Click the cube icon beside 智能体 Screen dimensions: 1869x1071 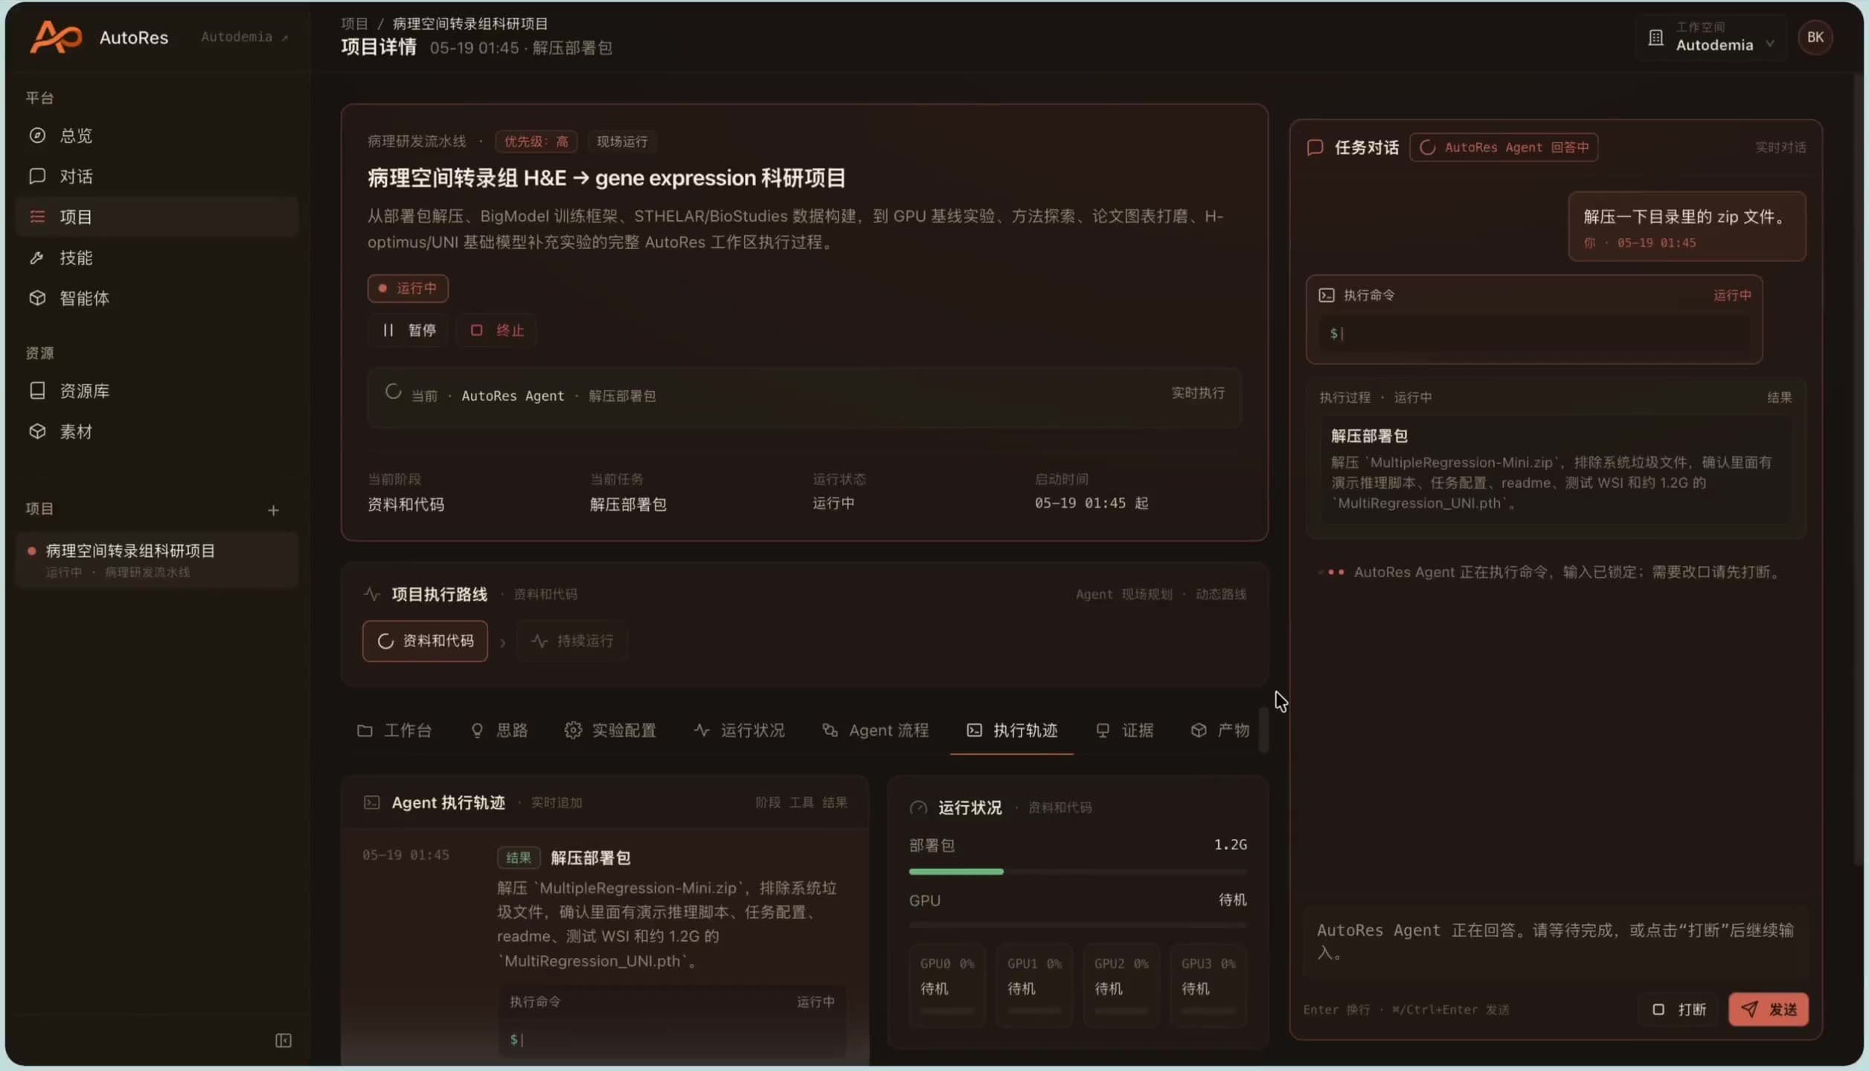[37, 297]
